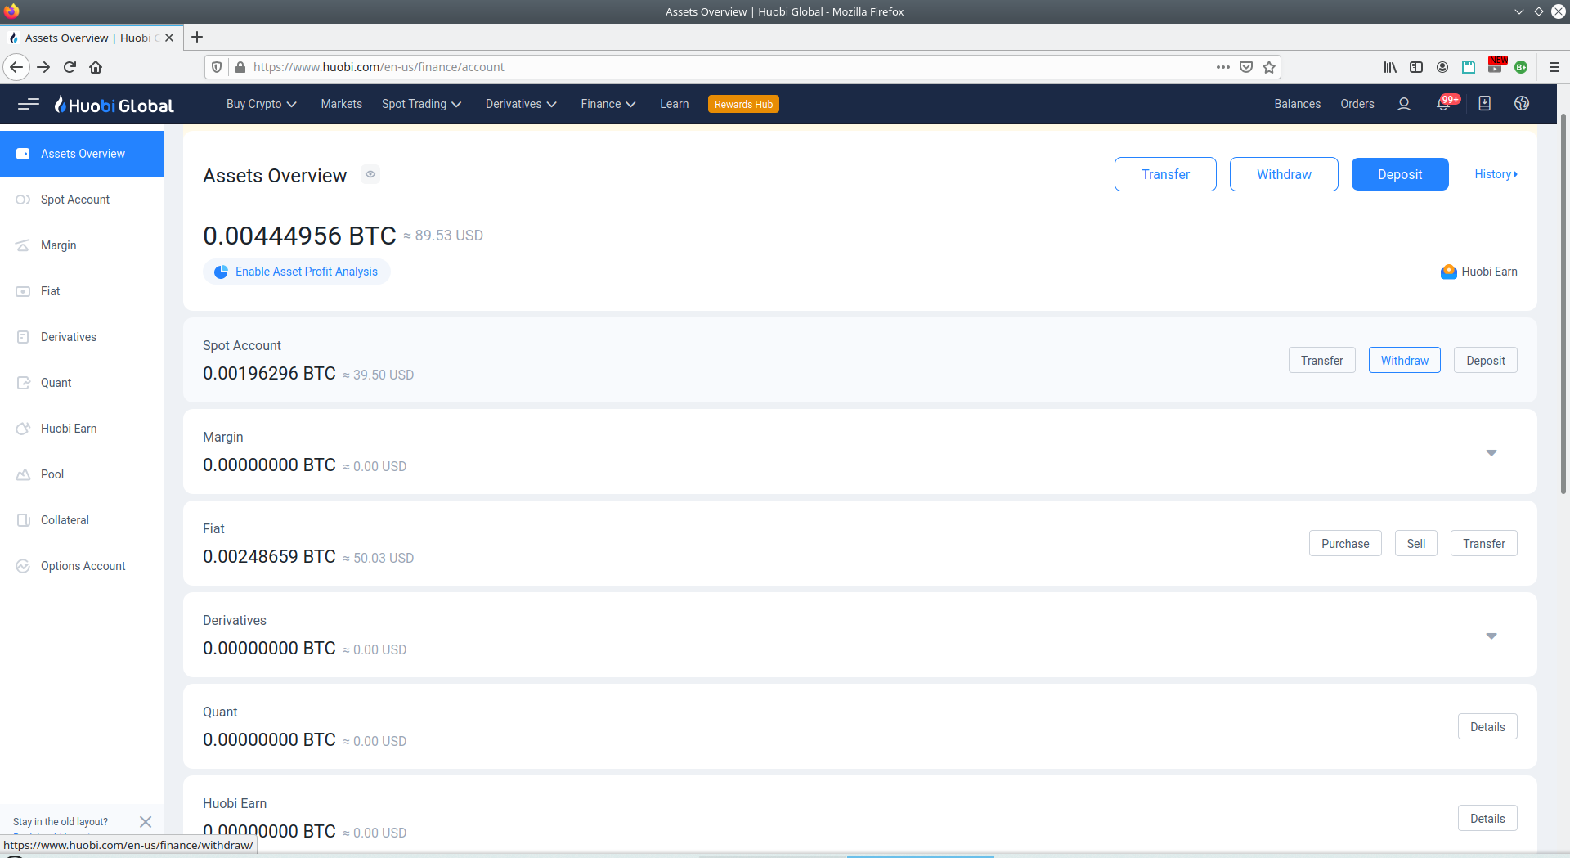The image size is (1570, 858).
Task: Open Pool in the sidebar
Action: [x=82, y=474]
